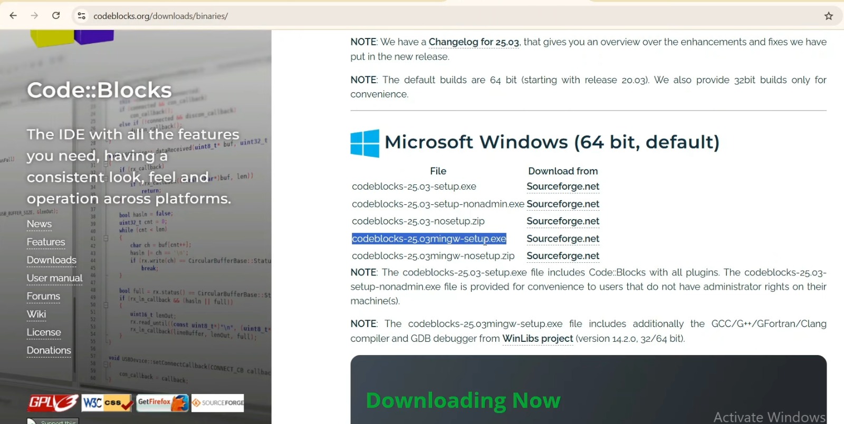Open the Downloads sidebar link
Image resolution: width=844 pixels, height=424 pixels.
point(52,260)
